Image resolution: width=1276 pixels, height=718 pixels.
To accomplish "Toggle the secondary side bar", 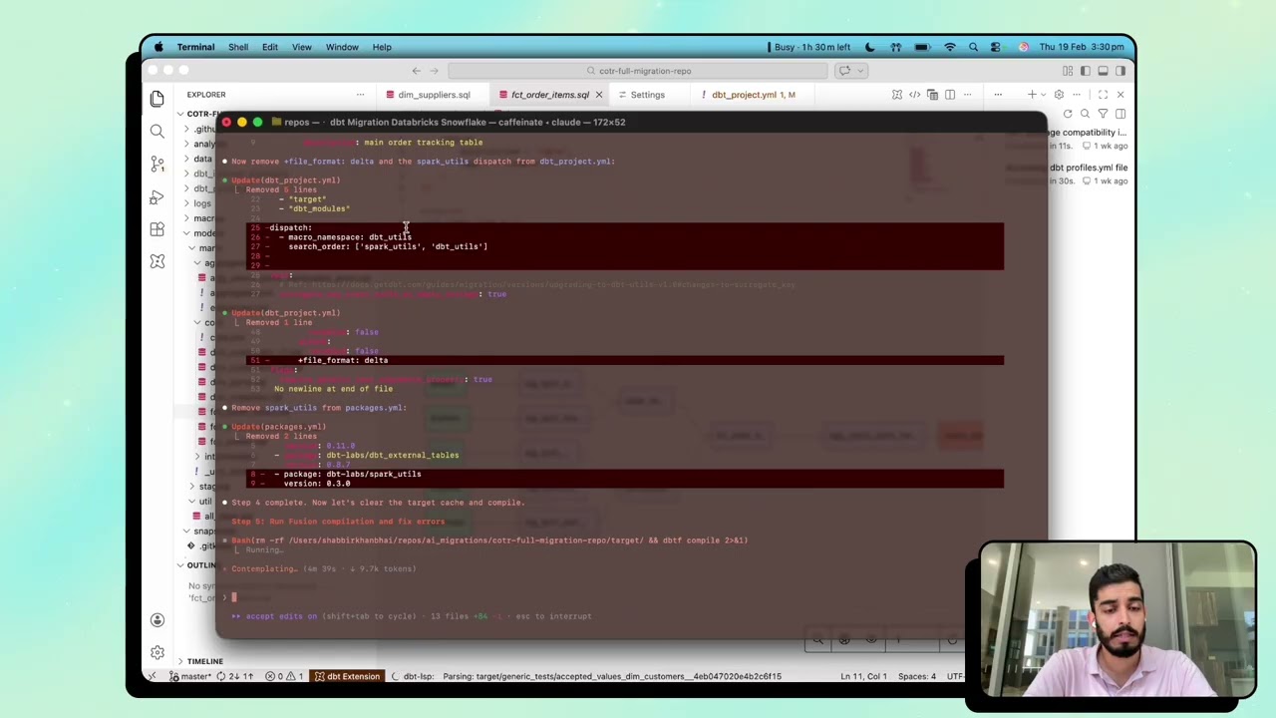I will [x=1120, y=71].
